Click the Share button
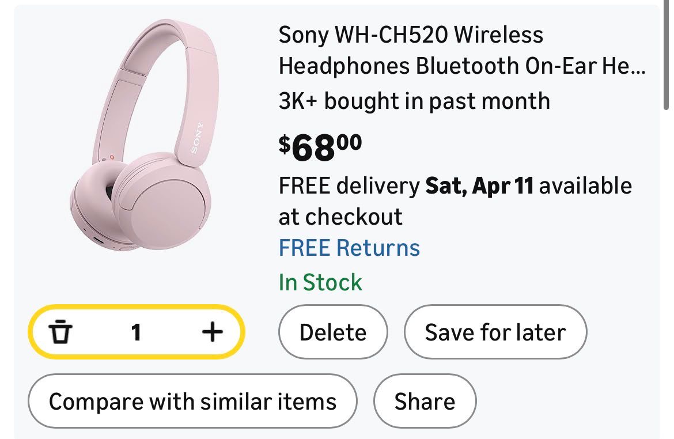The height and width of the screenshot is (439, 674). click(425, 401)
